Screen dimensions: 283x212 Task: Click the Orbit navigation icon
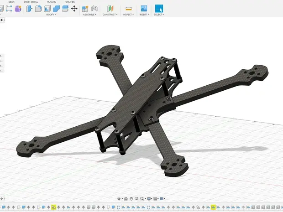pyautogui.click(x=119, y=199)
